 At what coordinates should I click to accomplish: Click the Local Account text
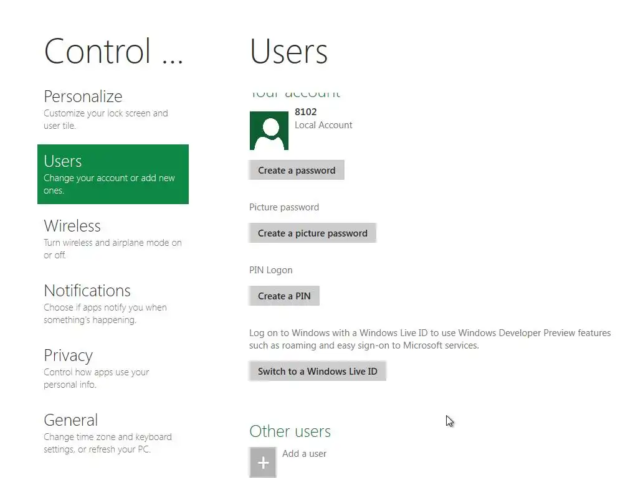tap(323, 125)
